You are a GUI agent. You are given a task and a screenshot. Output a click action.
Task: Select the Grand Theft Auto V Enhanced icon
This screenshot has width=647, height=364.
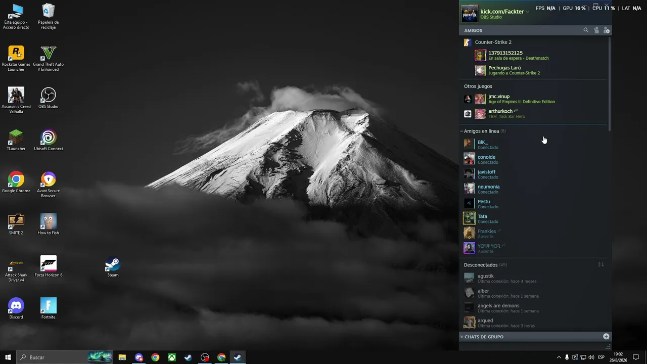coord(49,59)
